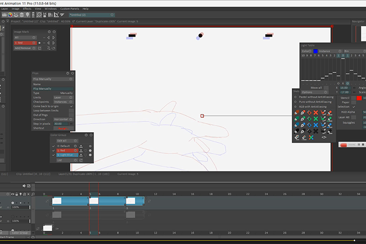Open the Limits Layer dropdown
This screenshot has width=366, height=244.
(x=63, y=98)
